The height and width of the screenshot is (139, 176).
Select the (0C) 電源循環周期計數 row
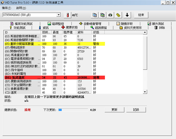point(55,59)
